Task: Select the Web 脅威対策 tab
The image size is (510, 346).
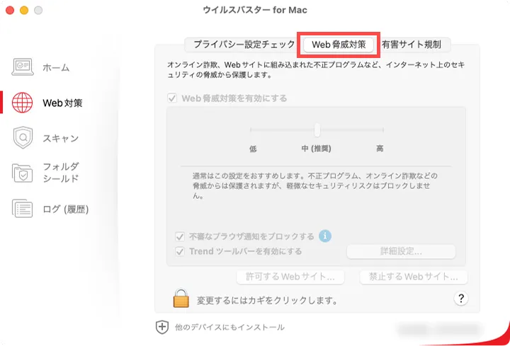Action: [x=339, y=44]
